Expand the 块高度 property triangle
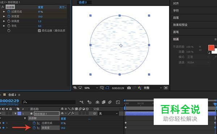The height and width of the screenshot is (134, 217). [x=4, y=21]
